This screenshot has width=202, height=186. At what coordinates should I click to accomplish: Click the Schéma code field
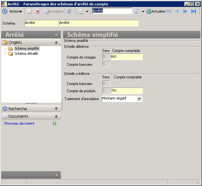click(x=42, y=23)
